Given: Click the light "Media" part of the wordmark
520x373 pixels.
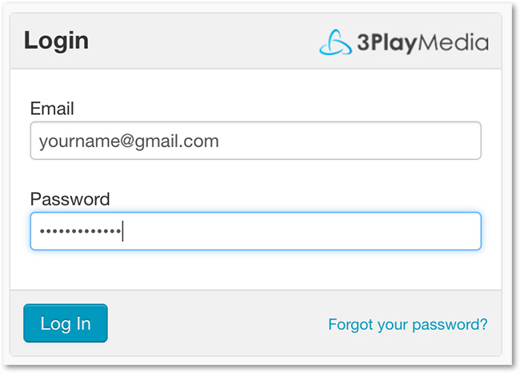Looking at the screenshot, I should pyautogui.click(x=453, y=42).
